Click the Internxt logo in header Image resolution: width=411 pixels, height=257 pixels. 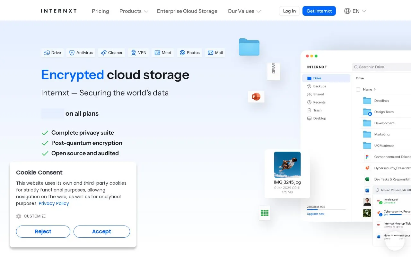click(x=59, y=11)
